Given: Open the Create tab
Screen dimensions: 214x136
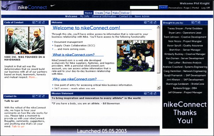Looking at the screenshot, I should tap(99, 13).
